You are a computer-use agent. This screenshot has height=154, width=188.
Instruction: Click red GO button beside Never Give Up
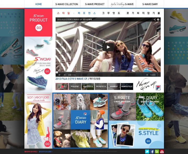[47, 71]
